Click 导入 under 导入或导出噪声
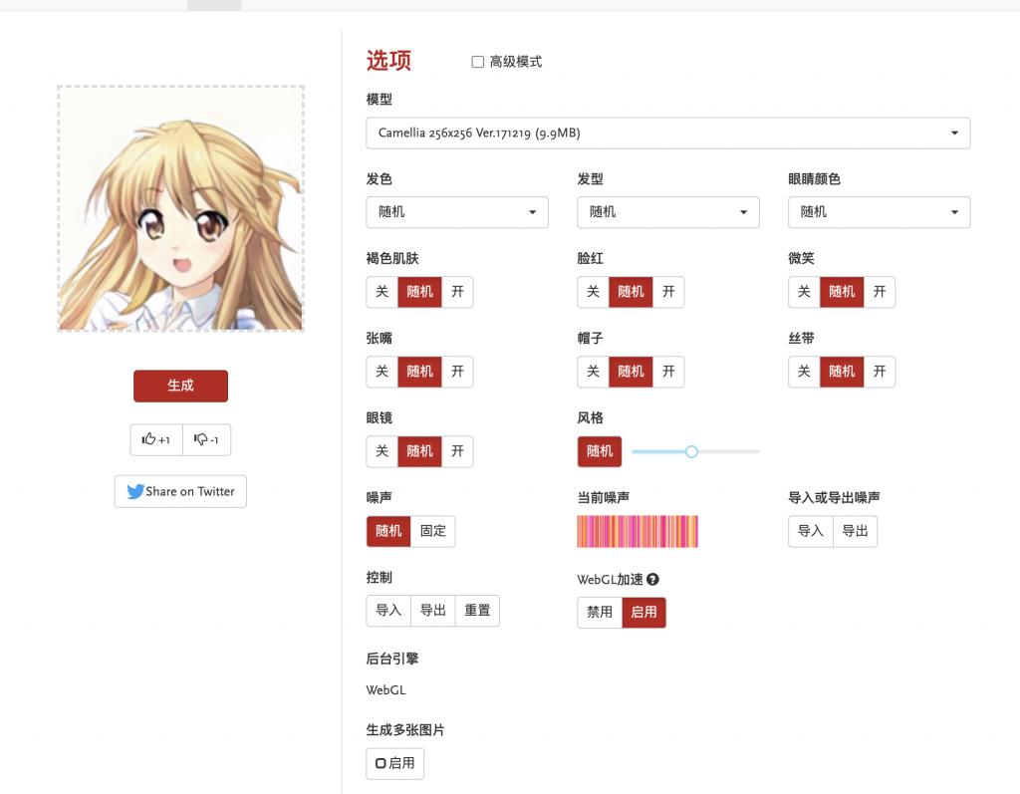 coord(811,531)
